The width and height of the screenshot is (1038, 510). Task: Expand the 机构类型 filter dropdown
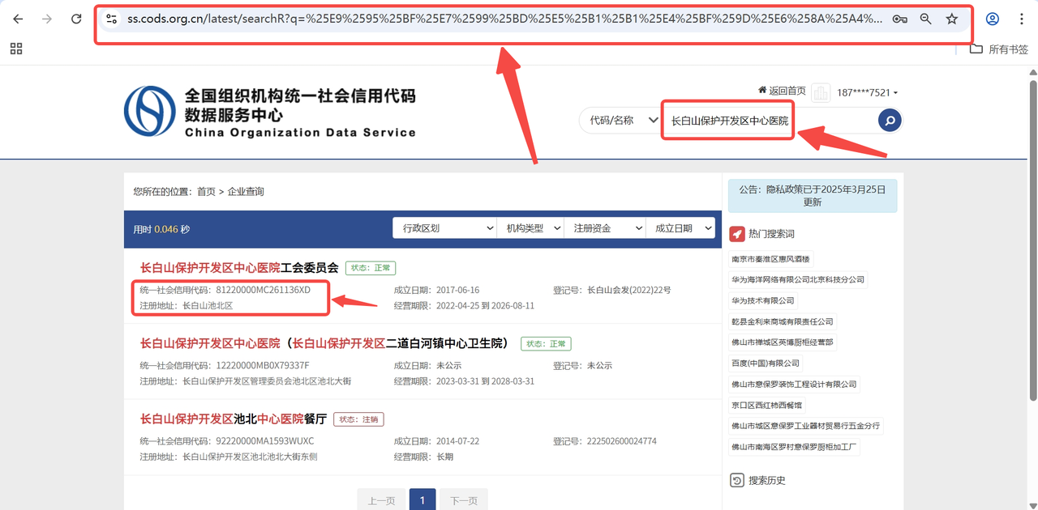530,228
